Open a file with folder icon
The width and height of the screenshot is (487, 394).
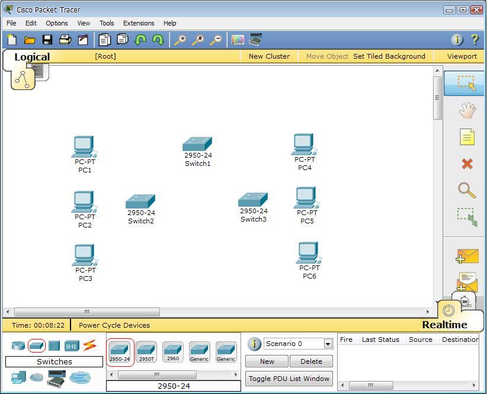point(30,40)
